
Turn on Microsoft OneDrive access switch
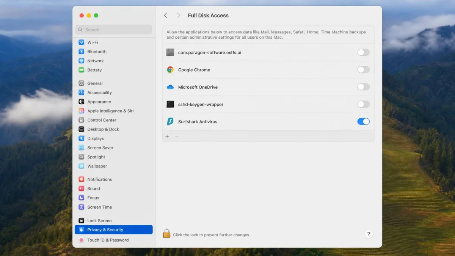click(363, 87)
